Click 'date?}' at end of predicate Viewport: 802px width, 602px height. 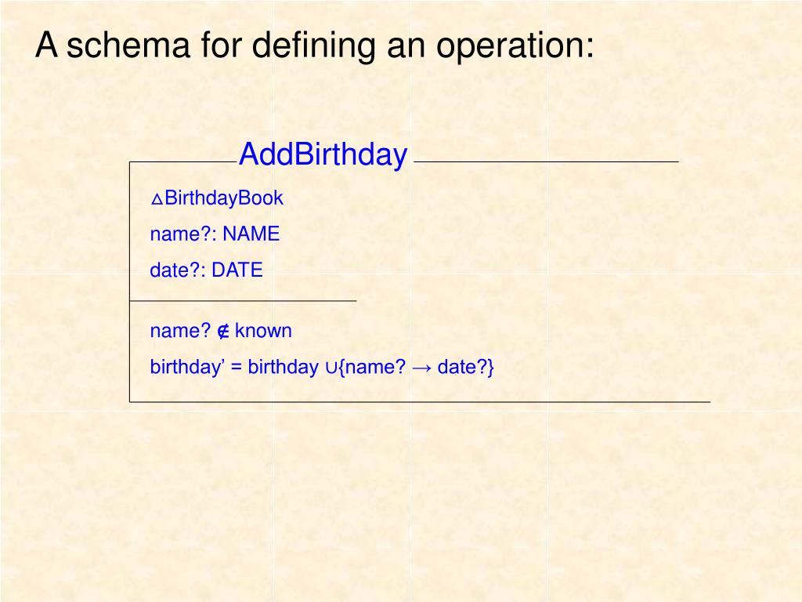pyautogui.click(x=465, y=367)
